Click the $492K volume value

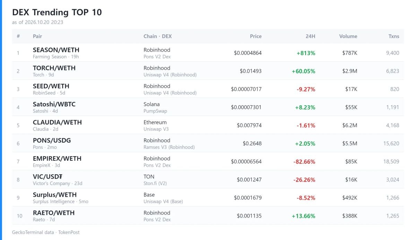(x=350, y=198)
